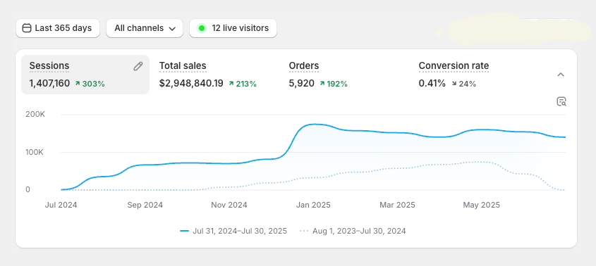The image size is (596, 266).
Task: Select the Total sales metric
Action: pyautogui.click(x=183, y=66)
